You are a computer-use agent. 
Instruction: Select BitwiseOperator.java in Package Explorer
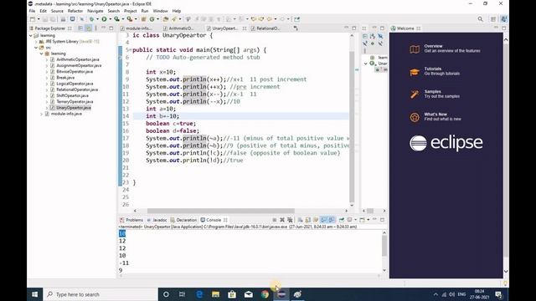tap(75, 72)
